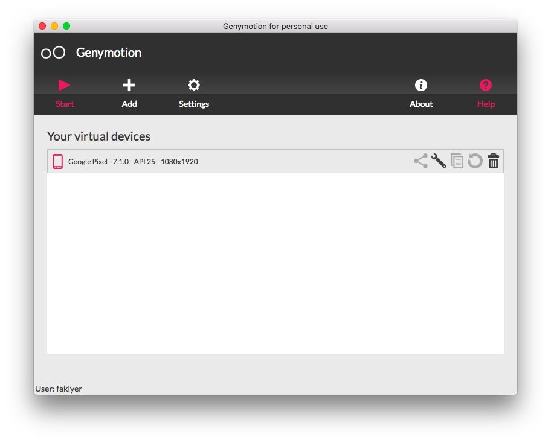Viewport: 551px width, 443px height.
Task: Click the Genymotion logo circles
Action: point(53,53)
